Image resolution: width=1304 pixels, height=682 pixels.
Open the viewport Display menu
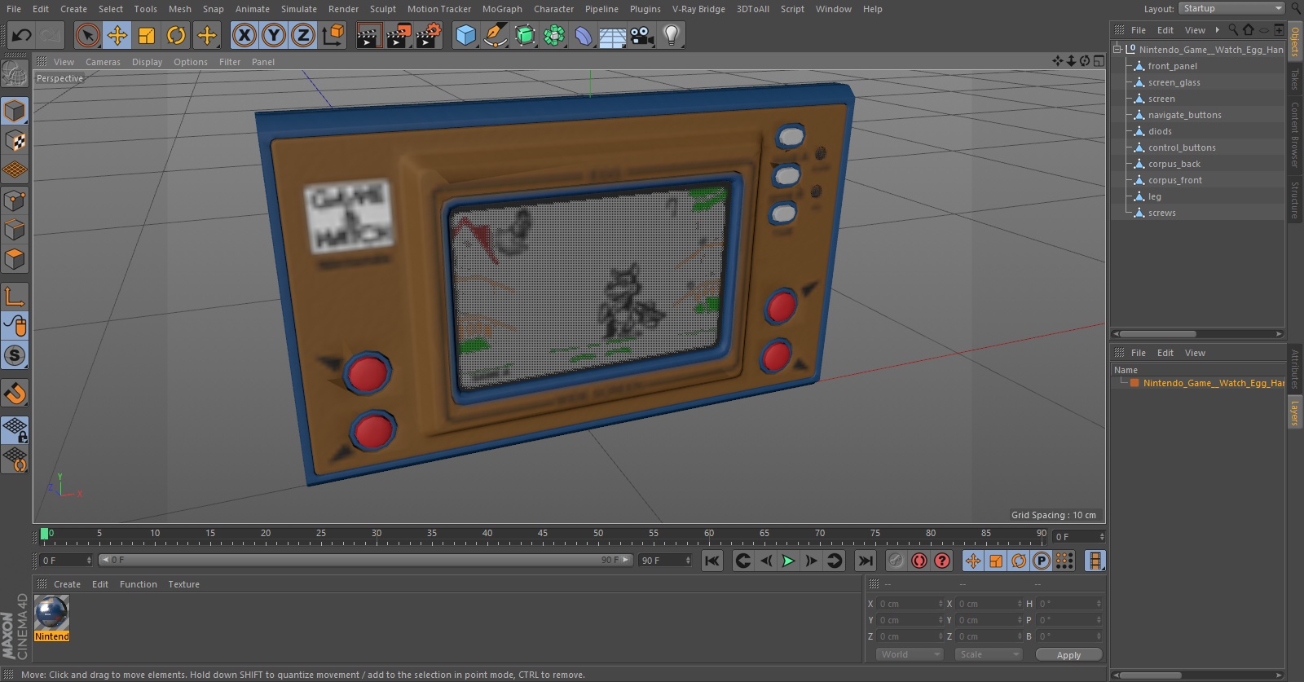pos(147,62)
